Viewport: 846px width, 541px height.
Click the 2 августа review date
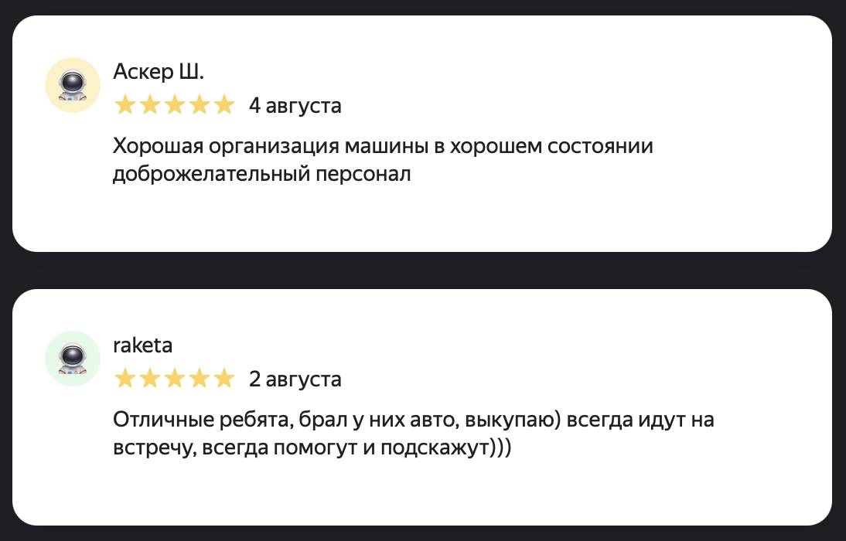(295, 379)
